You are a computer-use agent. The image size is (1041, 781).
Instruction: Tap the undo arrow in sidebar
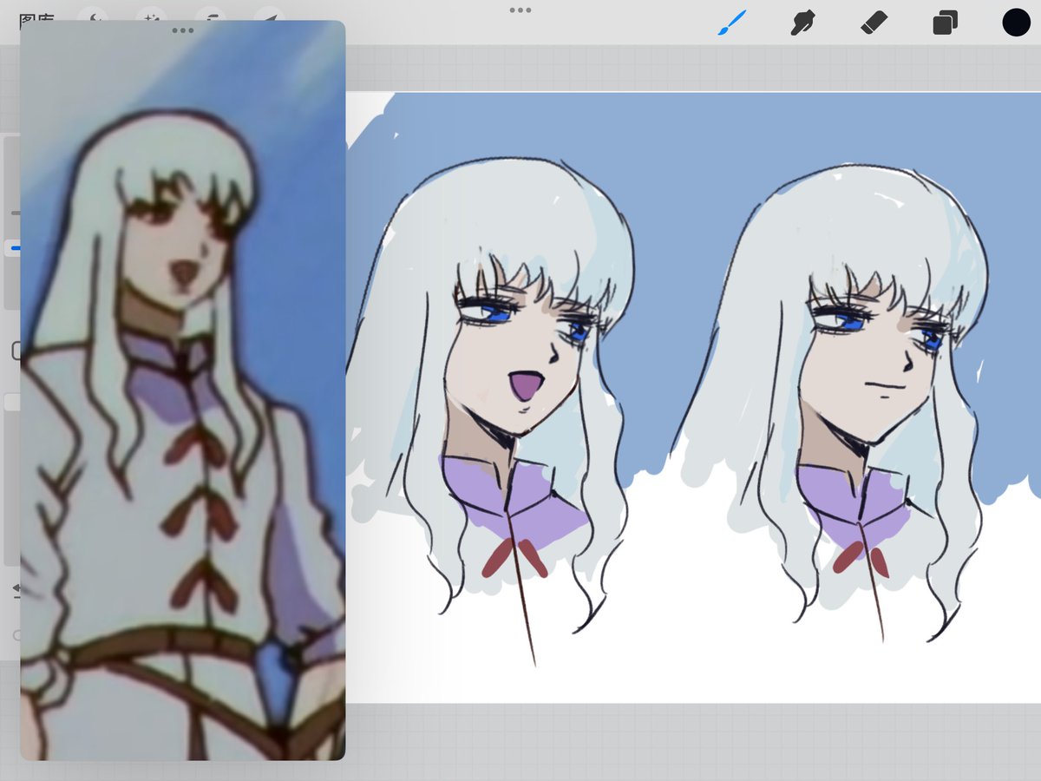coord(16,591)
